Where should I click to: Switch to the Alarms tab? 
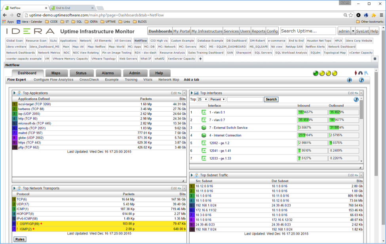[x=108, y=73]
